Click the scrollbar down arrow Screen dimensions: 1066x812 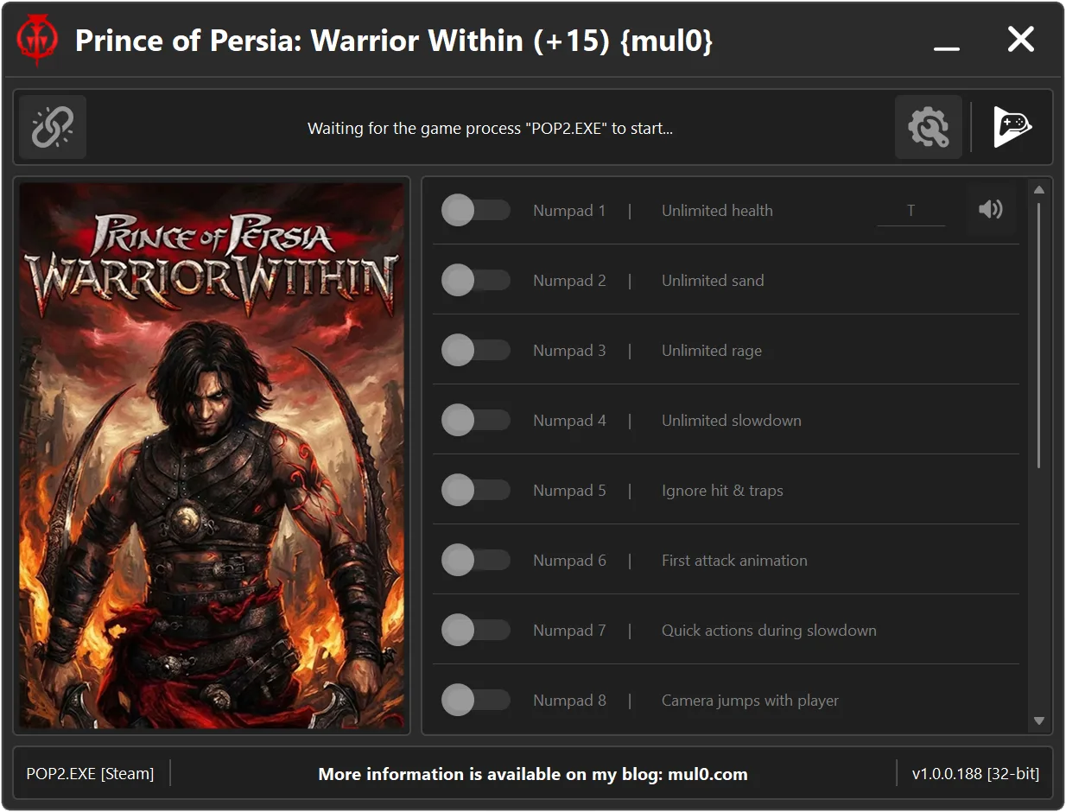(1039, 721)
